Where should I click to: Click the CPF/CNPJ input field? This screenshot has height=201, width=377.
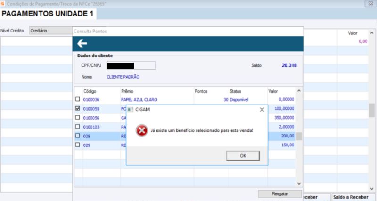131,65
